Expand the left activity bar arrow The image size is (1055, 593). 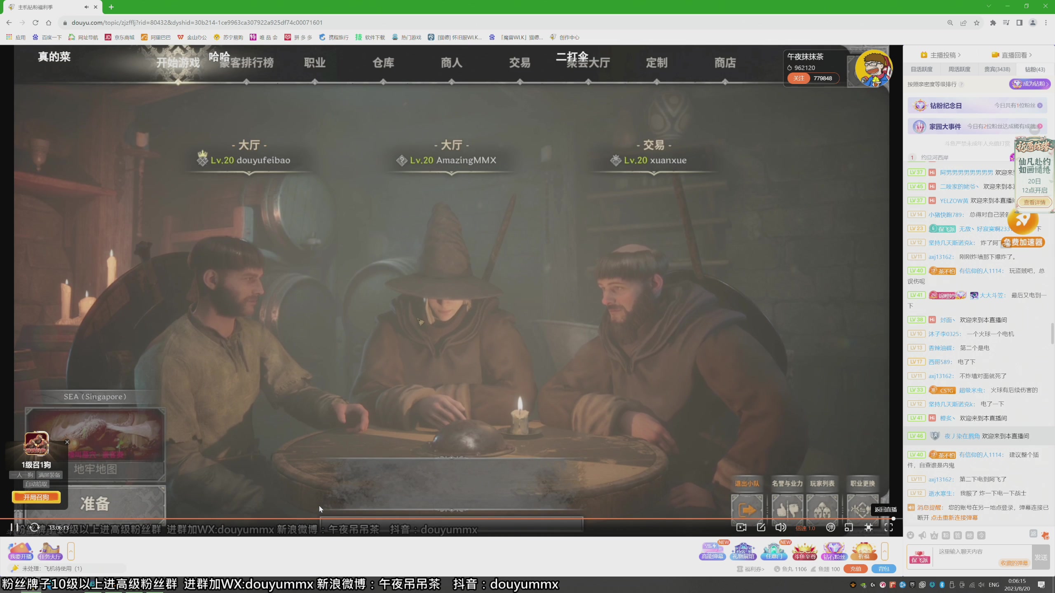71,551
